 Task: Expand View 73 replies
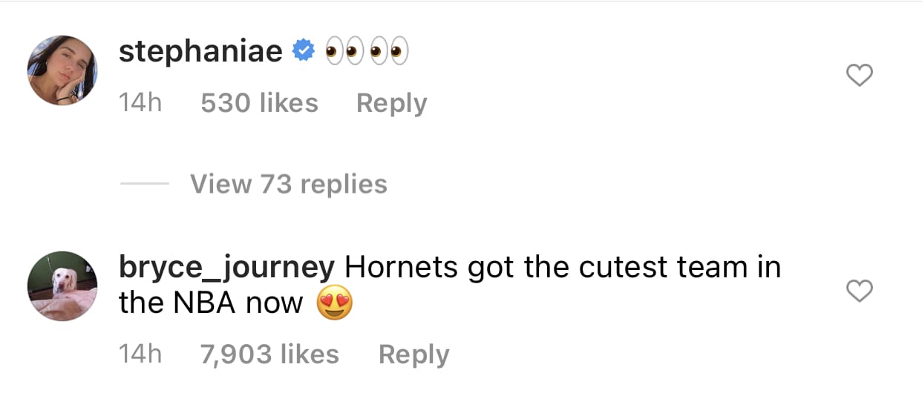click(x=289, y=184)
